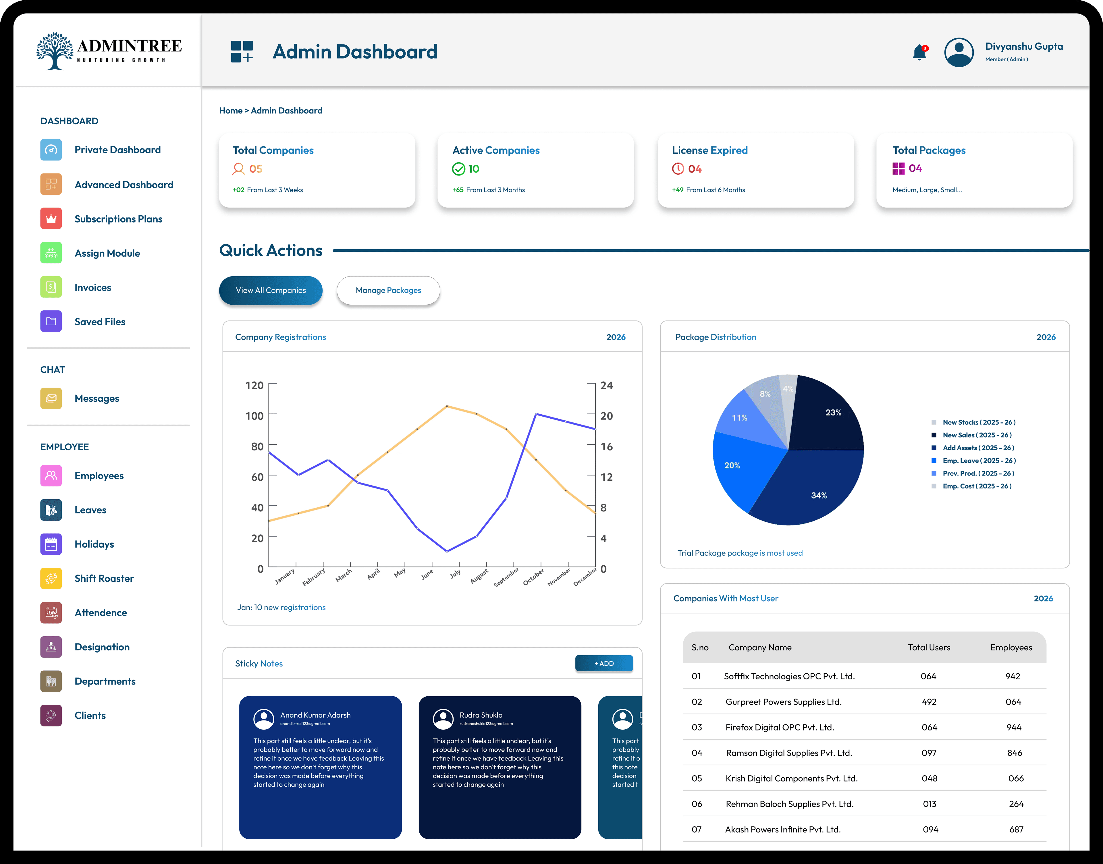Click the Attendence calendar icon

51,612
